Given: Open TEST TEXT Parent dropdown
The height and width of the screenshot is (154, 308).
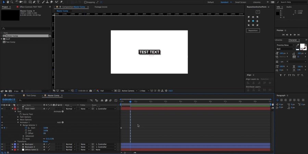Looking at the screenshot, I should [x=106, y=108].
